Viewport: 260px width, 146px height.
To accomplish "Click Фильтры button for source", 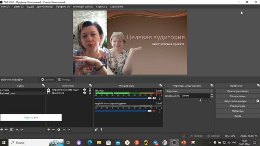I will tap(65, 79).
